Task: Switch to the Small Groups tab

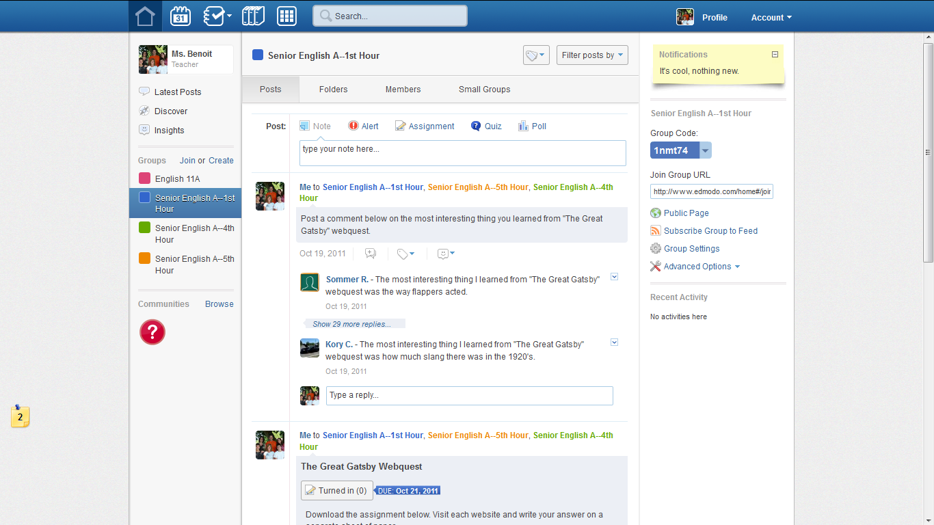Action: [485, 90]
